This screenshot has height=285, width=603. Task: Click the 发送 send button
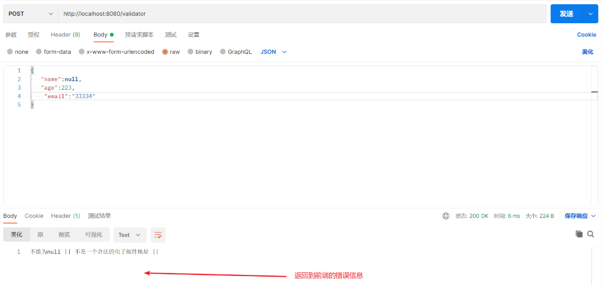567,14
